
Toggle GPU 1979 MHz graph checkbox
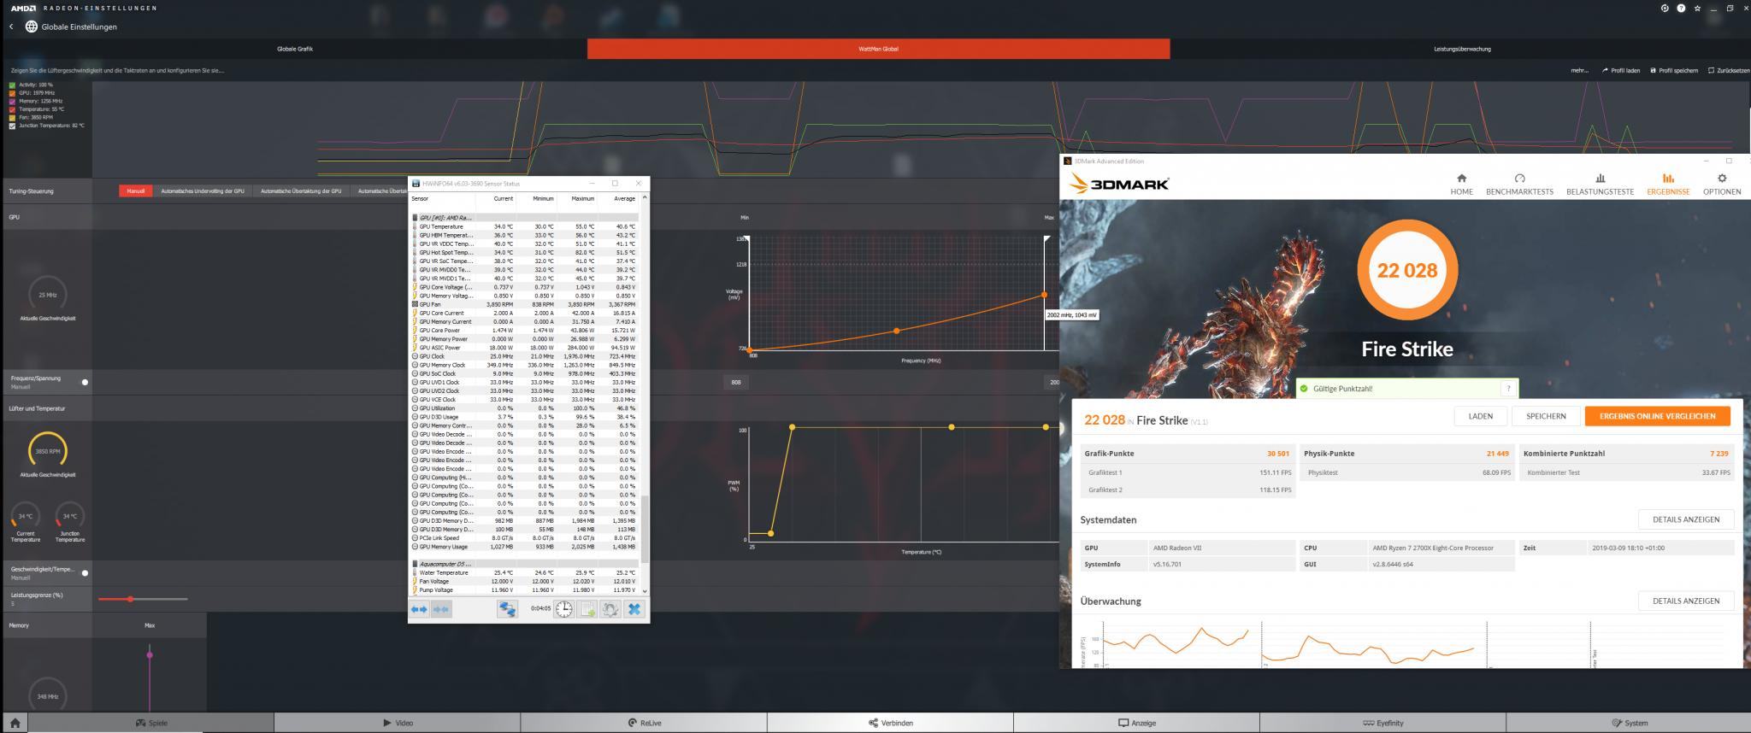pos(12,93)
